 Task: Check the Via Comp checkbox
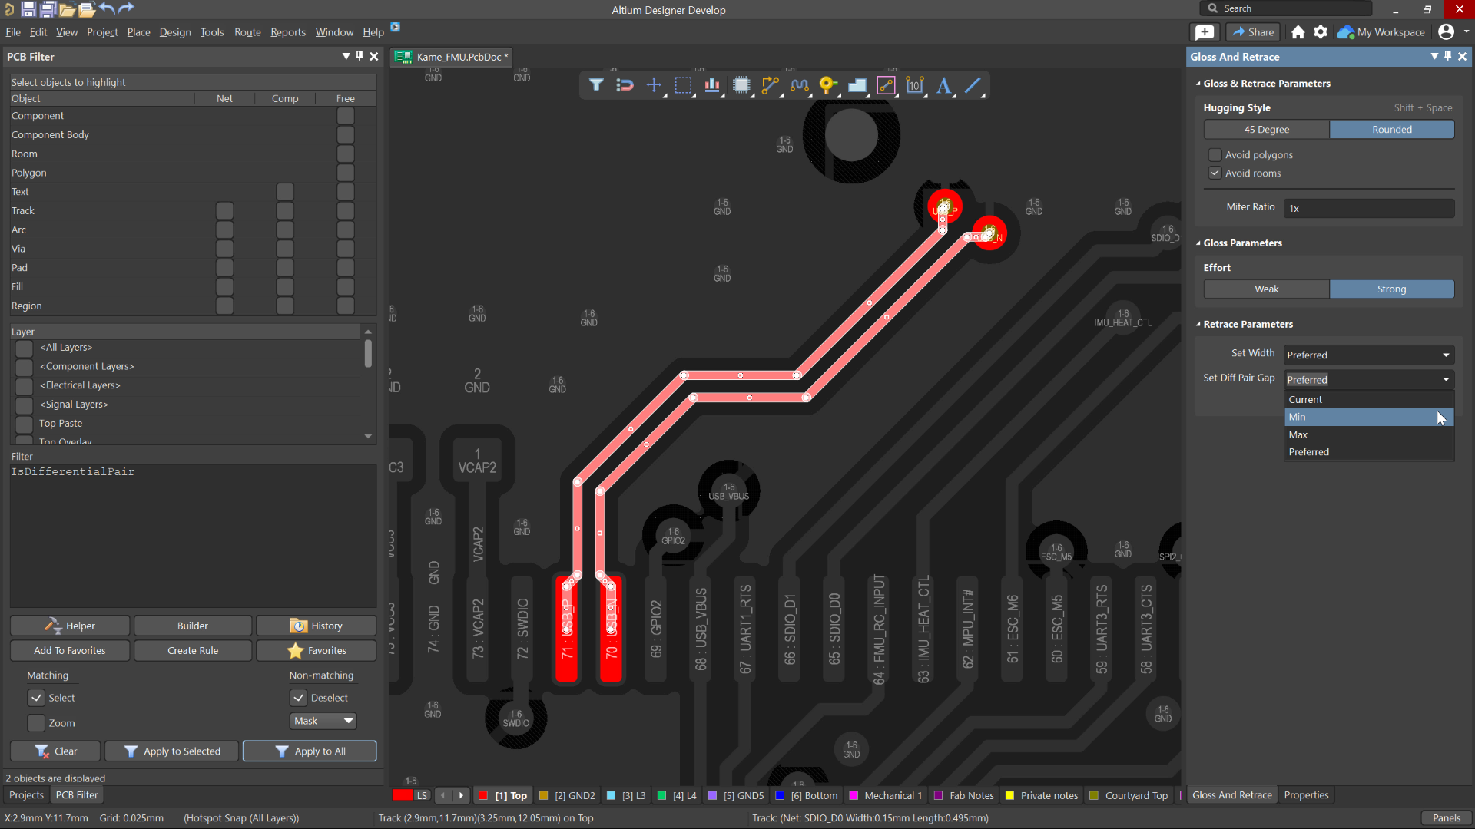[285, 249]
